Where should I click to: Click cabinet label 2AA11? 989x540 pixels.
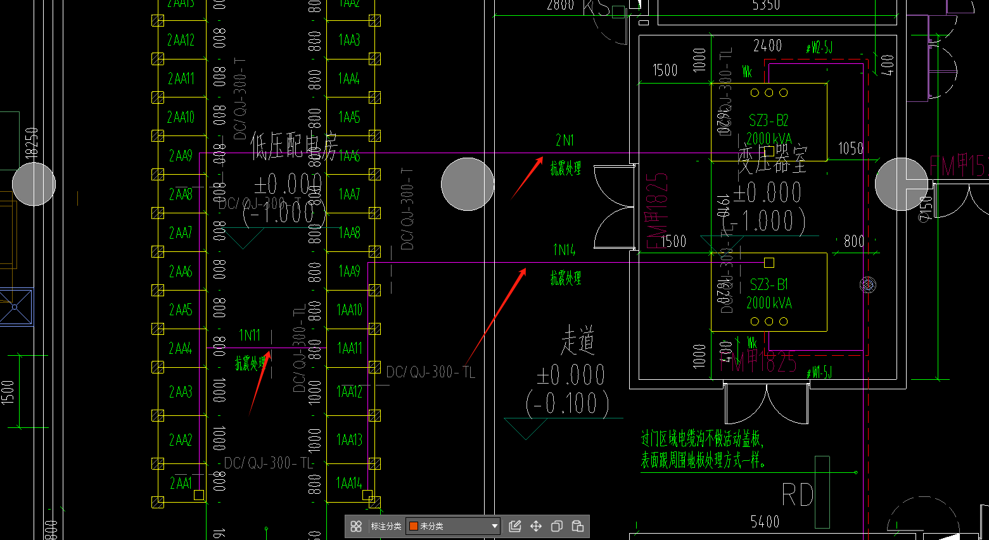[181, 78]
